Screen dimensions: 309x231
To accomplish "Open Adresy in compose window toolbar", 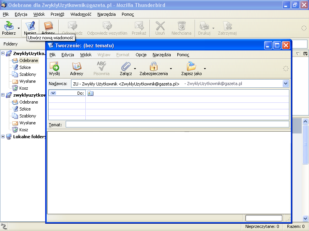I will [x=76, y=69].
